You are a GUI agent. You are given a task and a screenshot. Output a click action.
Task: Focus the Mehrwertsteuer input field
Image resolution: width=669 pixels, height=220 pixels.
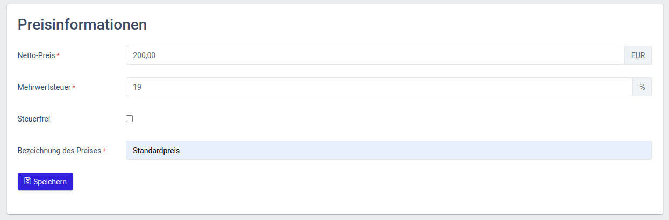click(x=379, y=87)
